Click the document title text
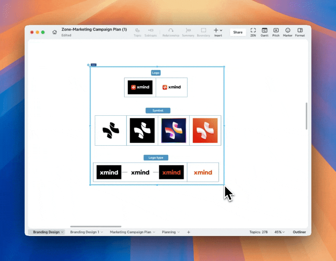 coord(94,29)
